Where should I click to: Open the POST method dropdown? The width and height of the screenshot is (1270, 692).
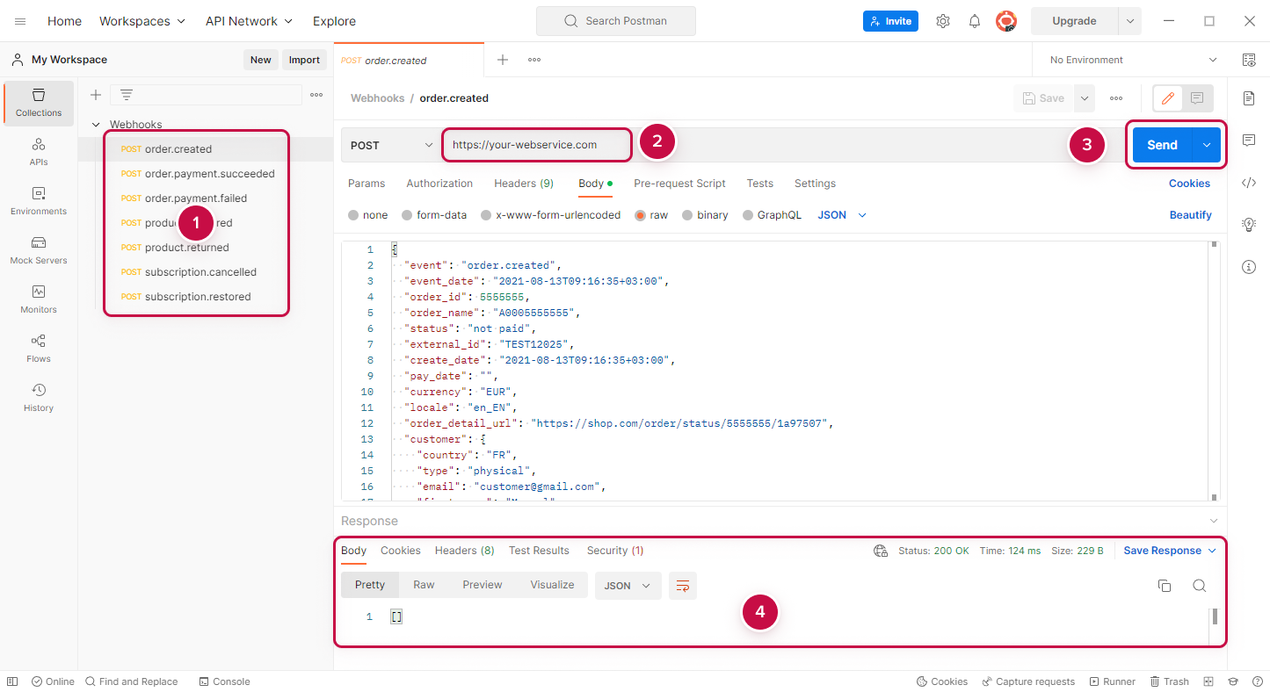click(391, 145)
